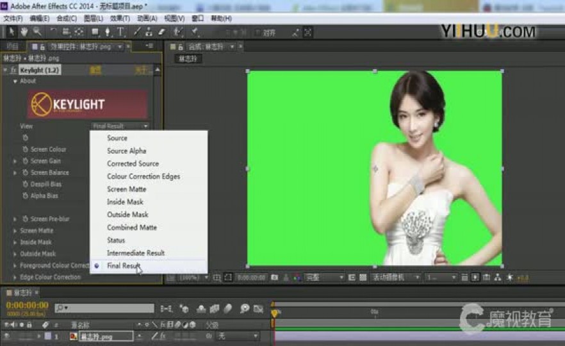Toggle visibility eye of layer 1
The image size is (565, 346).
7,336
